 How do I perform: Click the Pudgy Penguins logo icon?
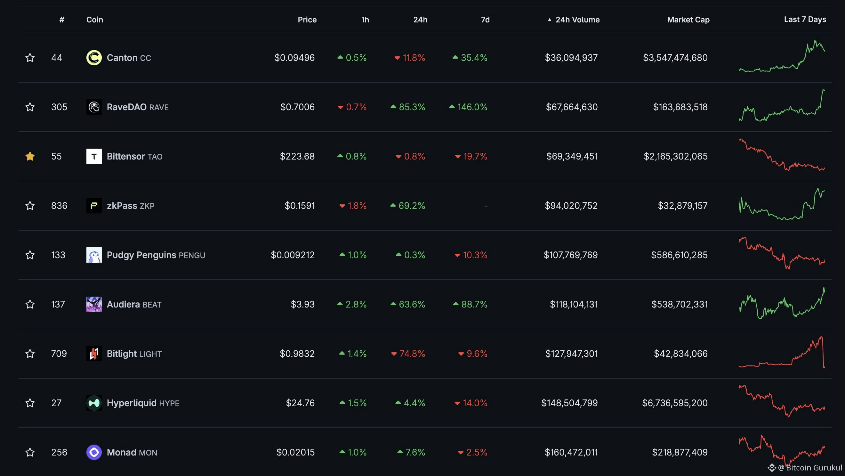tap(94, 255)
